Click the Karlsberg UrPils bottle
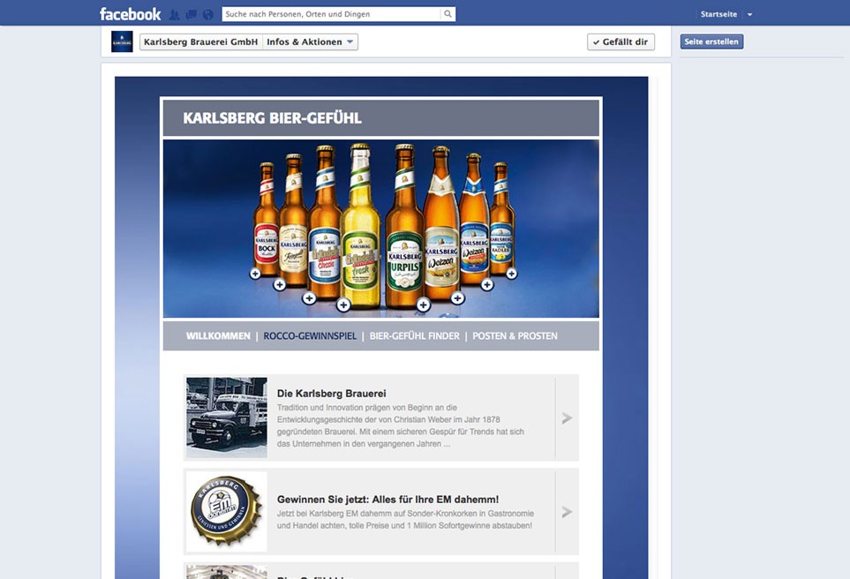Image resolution: width=850 pixels, height=579 pixels. coord(404,226)
